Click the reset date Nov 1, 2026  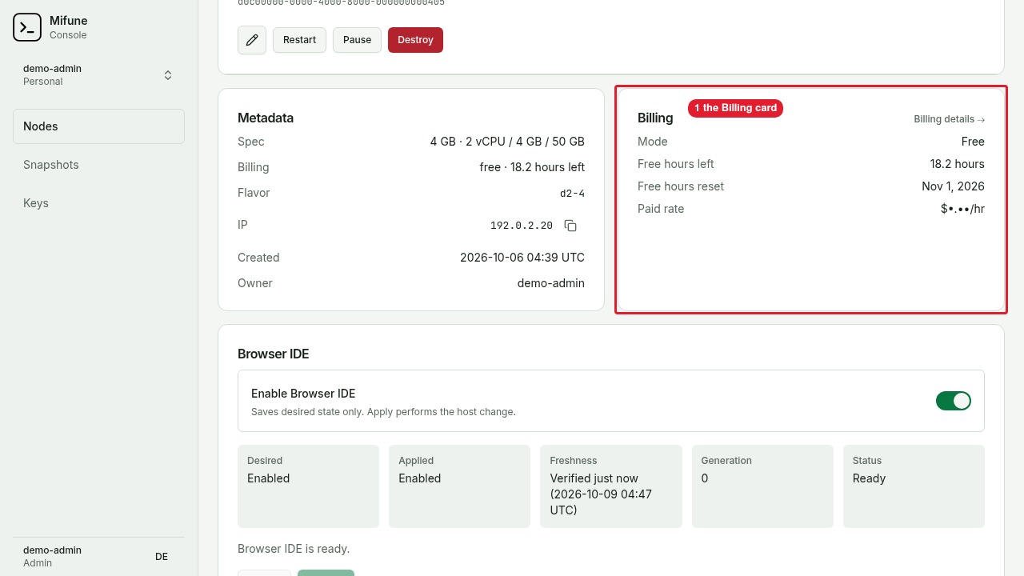(953, 186)
